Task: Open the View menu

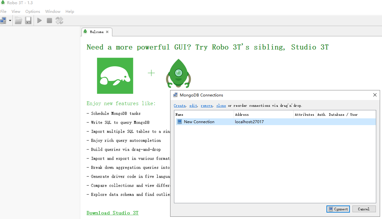Action: 16,12
